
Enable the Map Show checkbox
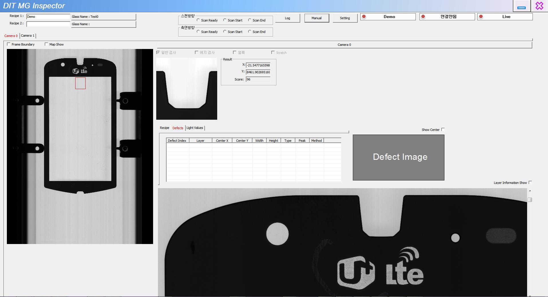(46, 44)
